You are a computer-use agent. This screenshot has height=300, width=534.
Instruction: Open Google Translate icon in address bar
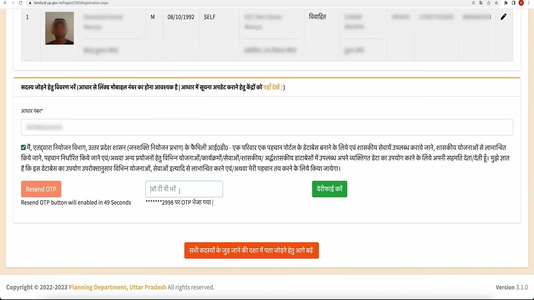point(481,3)
